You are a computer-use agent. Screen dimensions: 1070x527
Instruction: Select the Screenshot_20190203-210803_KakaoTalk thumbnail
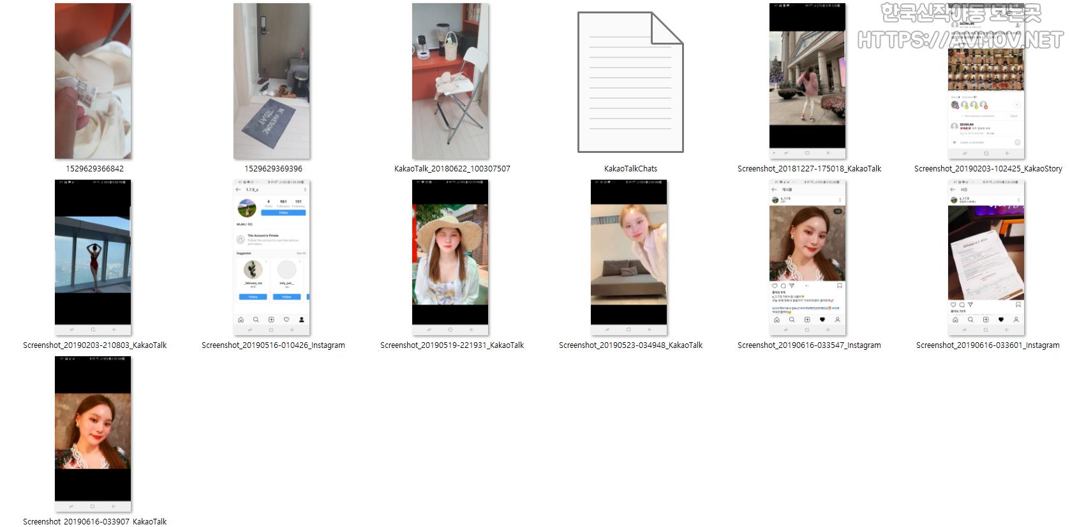pyautogui.click(x=93, y=257)
